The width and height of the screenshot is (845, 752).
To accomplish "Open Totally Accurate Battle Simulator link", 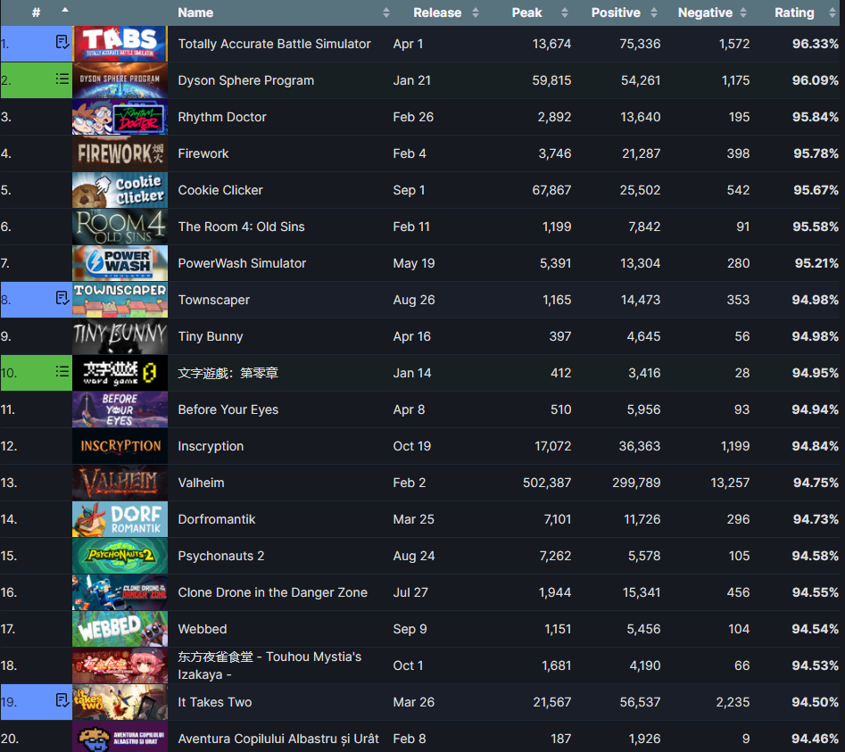I will [x=274, y=44].
